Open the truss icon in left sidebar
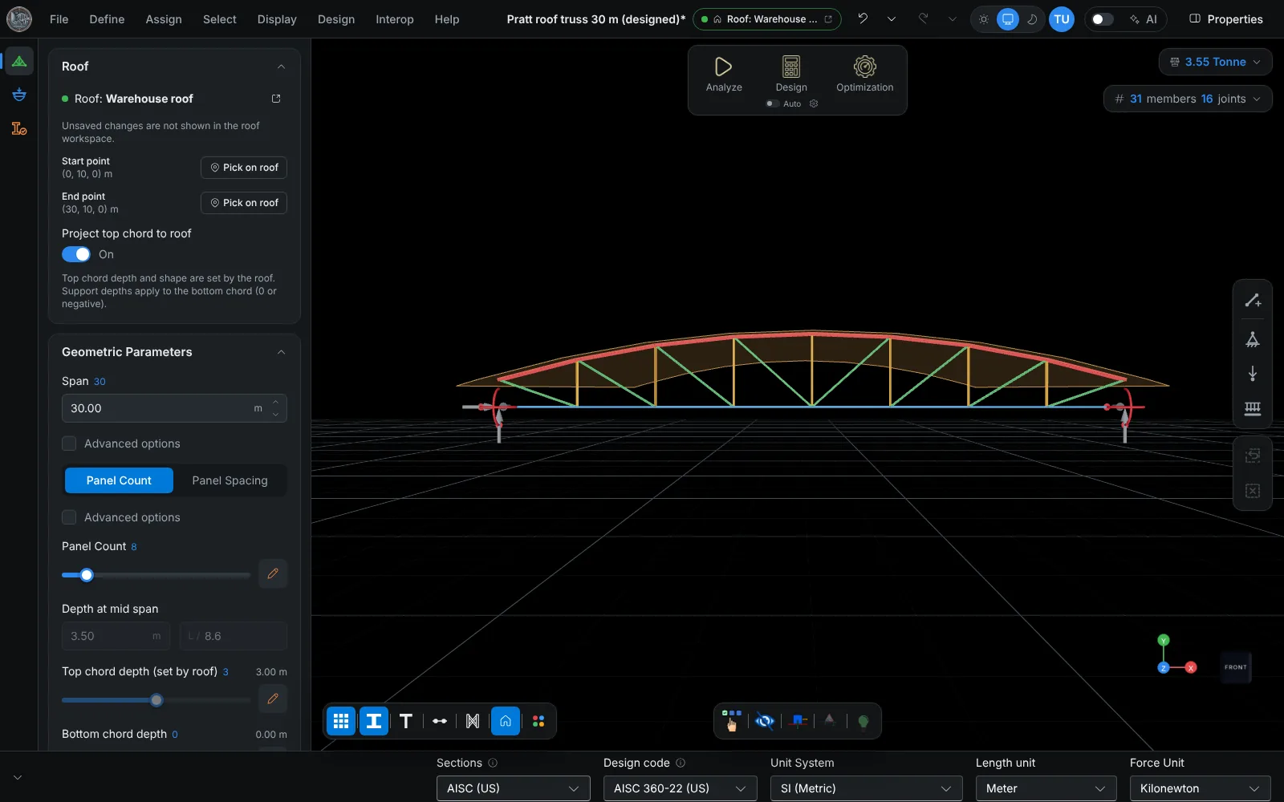Screen dimensions: 1284x802 point(19,61)
